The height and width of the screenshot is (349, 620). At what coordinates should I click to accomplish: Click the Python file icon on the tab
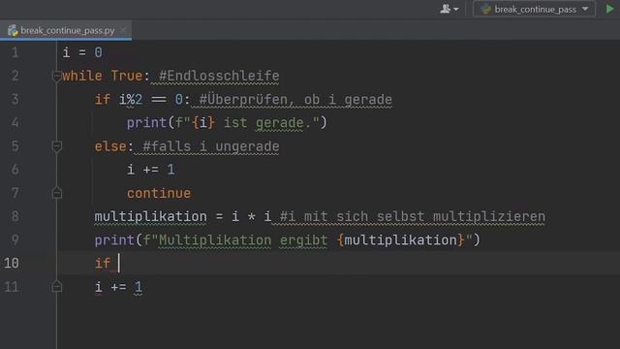[13, 30]
